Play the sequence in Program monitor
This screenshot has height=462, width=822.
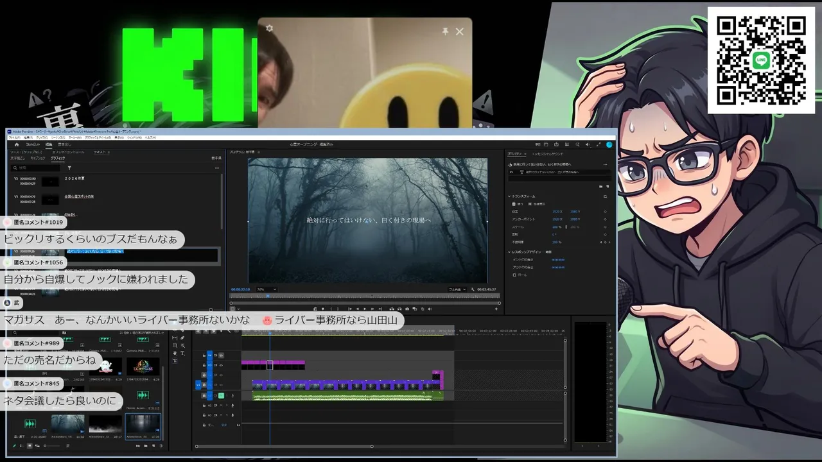pos(365,309)
